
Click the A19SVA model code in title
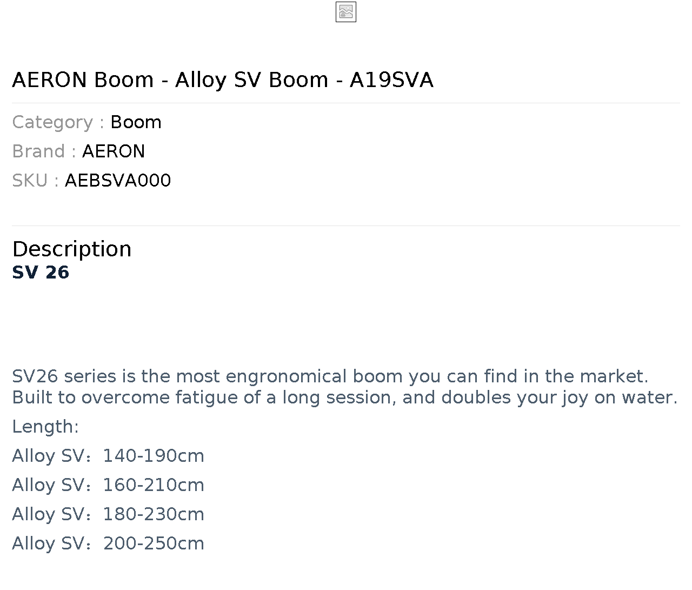(x=392, y=80)
